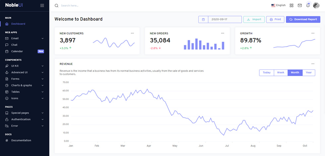Switch revenue chart to Today
The image size is (325, 156).
click(x=267, y=73)
